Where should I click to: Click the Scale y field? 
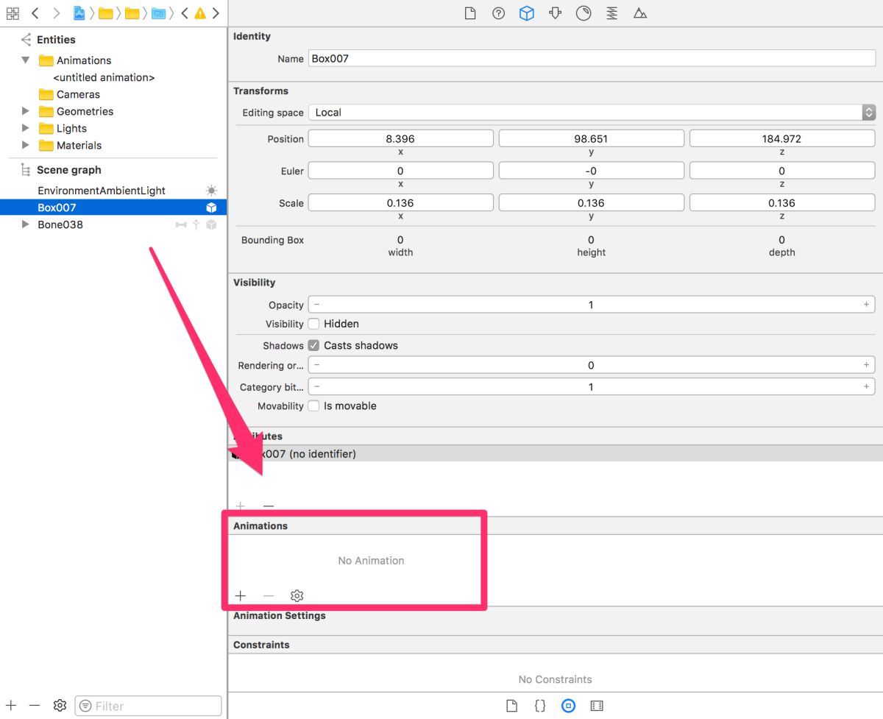(592, 203)
